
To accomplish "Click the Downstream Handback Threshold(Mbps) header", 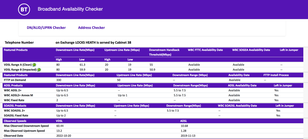I will click(164, 52).
